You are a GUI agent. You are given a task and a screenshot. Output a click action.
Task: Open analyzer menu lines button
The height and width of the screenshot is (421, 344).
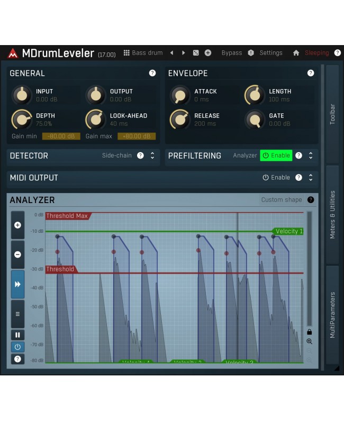pyautogui.click(x=17, y=314)
